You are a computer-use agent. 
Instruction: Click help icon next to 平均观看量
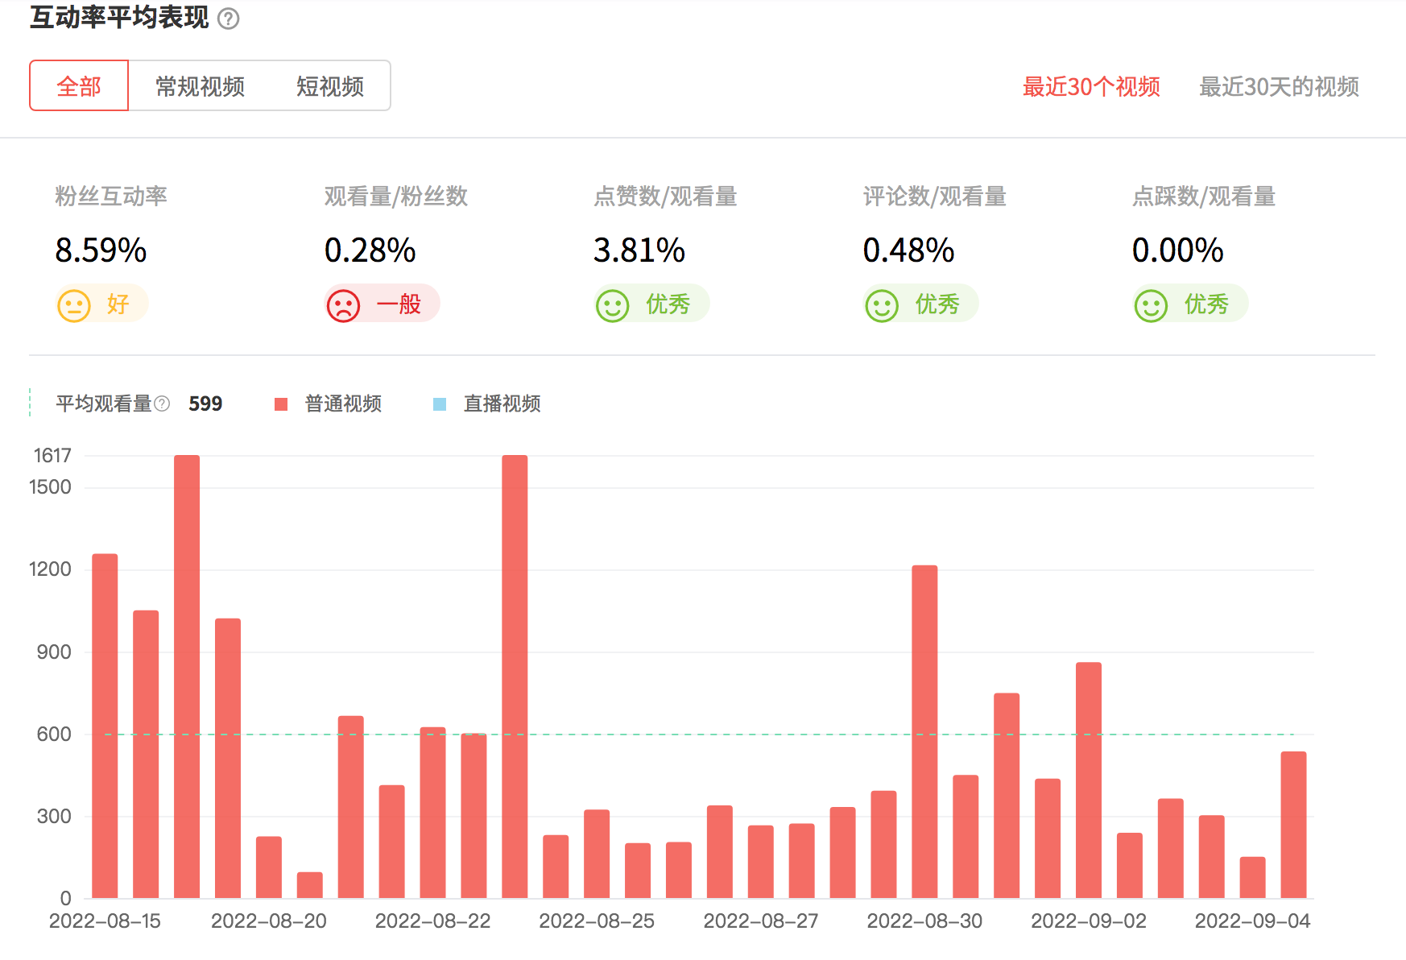click(x=162, y=403)
